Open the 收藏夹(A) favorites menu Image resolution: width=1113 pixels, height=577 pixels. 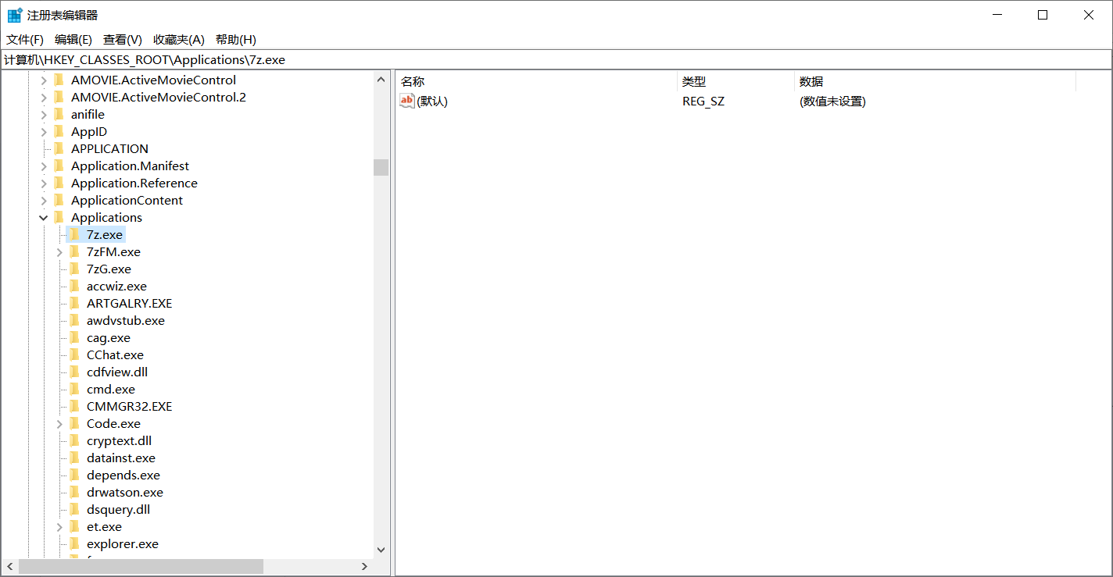178,39
